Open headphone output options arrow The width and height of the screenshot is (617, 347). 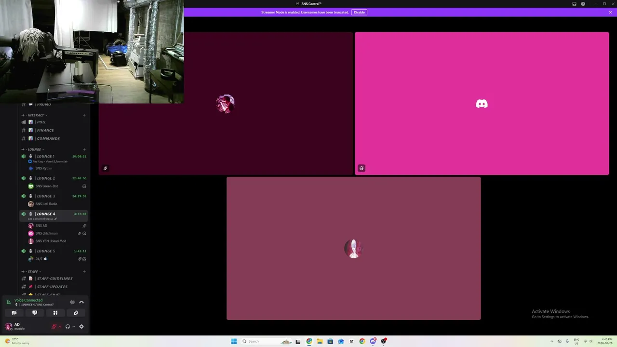pyautogui.click(x=73, y=327)
